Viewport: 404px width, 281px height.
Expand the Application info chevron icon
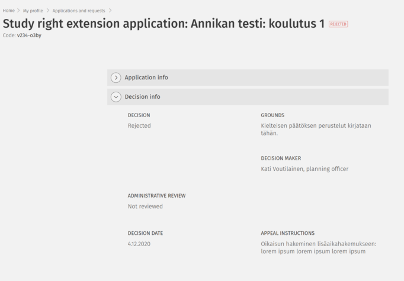point(116,77)
